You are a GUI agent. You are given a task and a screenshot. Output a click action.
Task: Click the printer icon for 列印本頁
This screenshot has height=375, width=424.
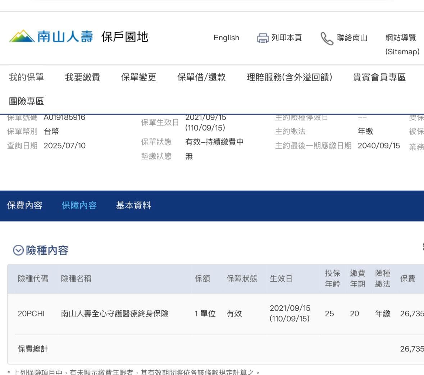[x=263, y=38]
